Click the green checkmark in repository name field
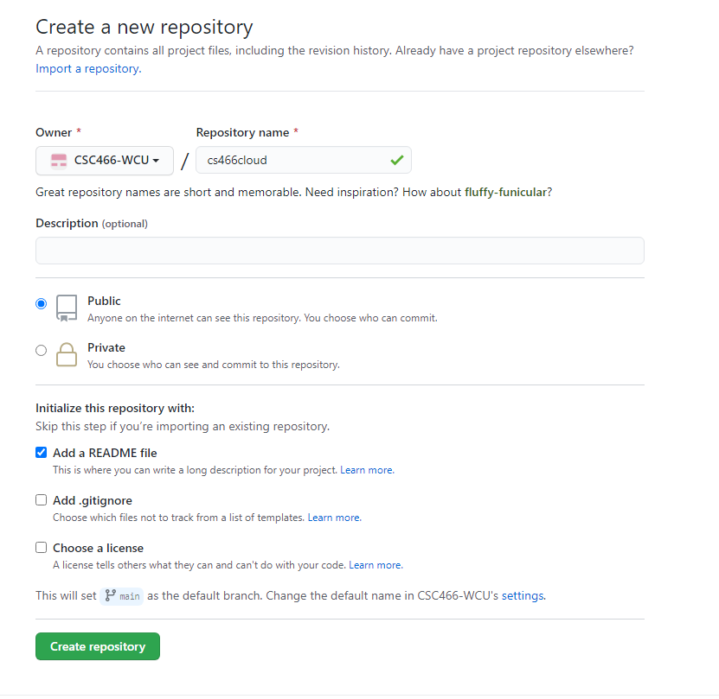This screenshot has height=699, width=719. tap(396, 160)
